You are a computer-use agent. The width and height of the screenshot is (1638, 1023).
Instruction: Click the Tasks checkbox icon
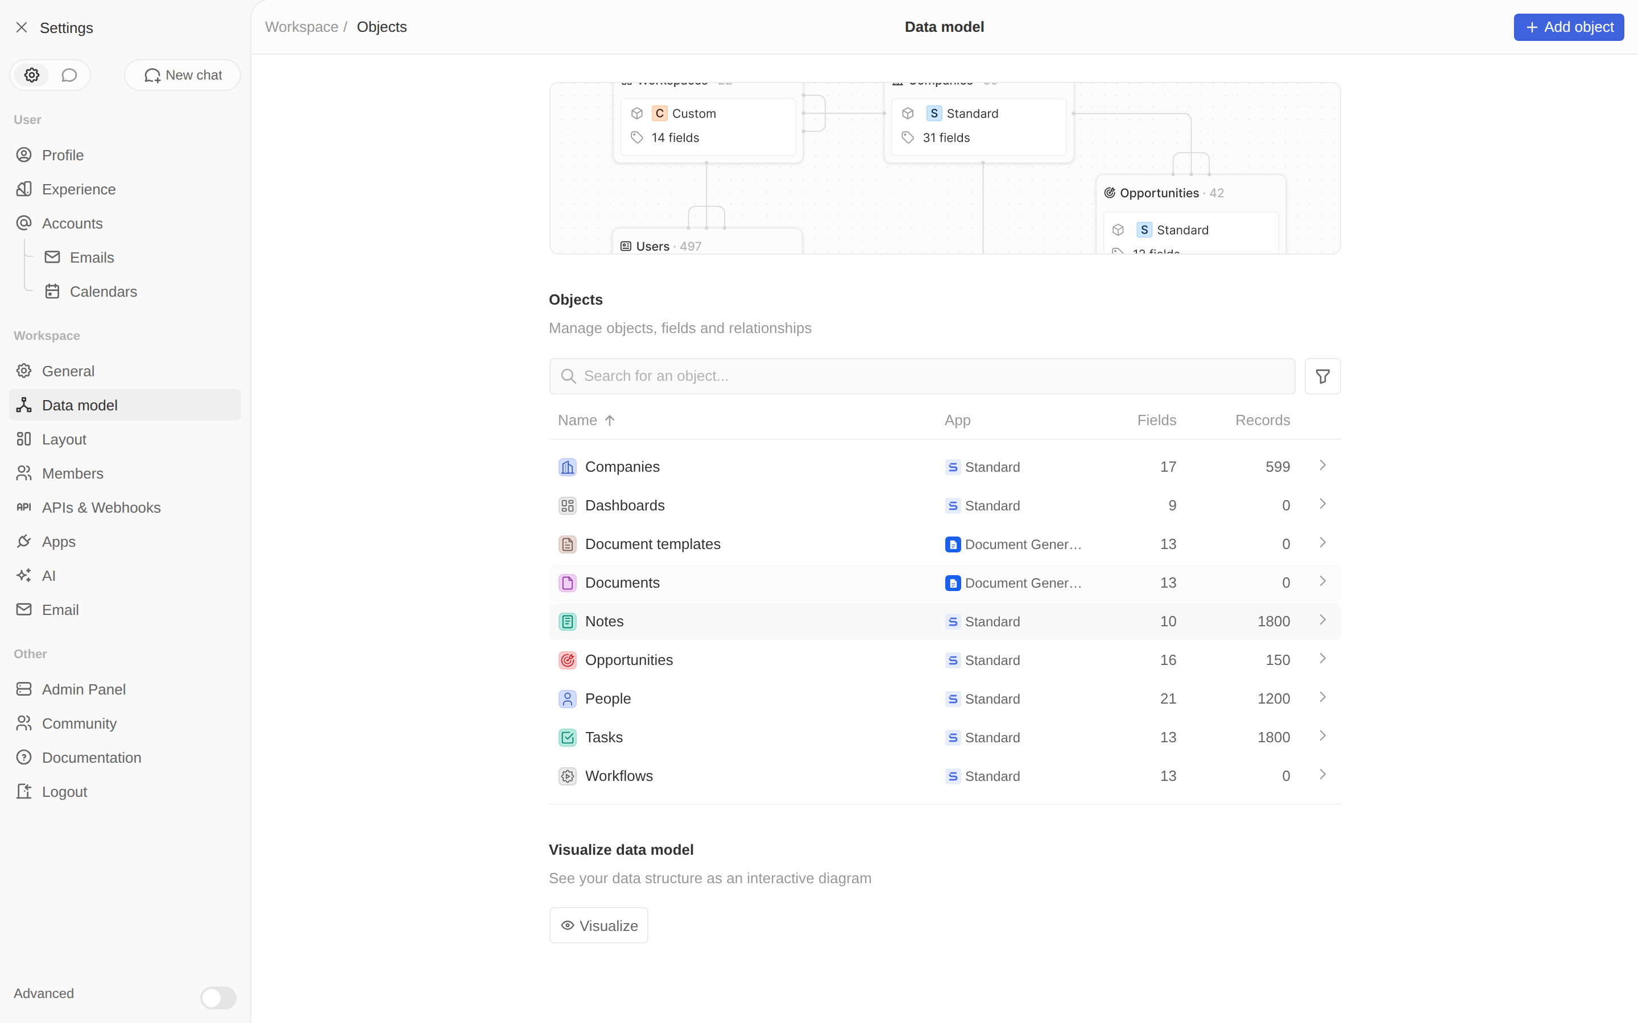[x=567, y=738]
